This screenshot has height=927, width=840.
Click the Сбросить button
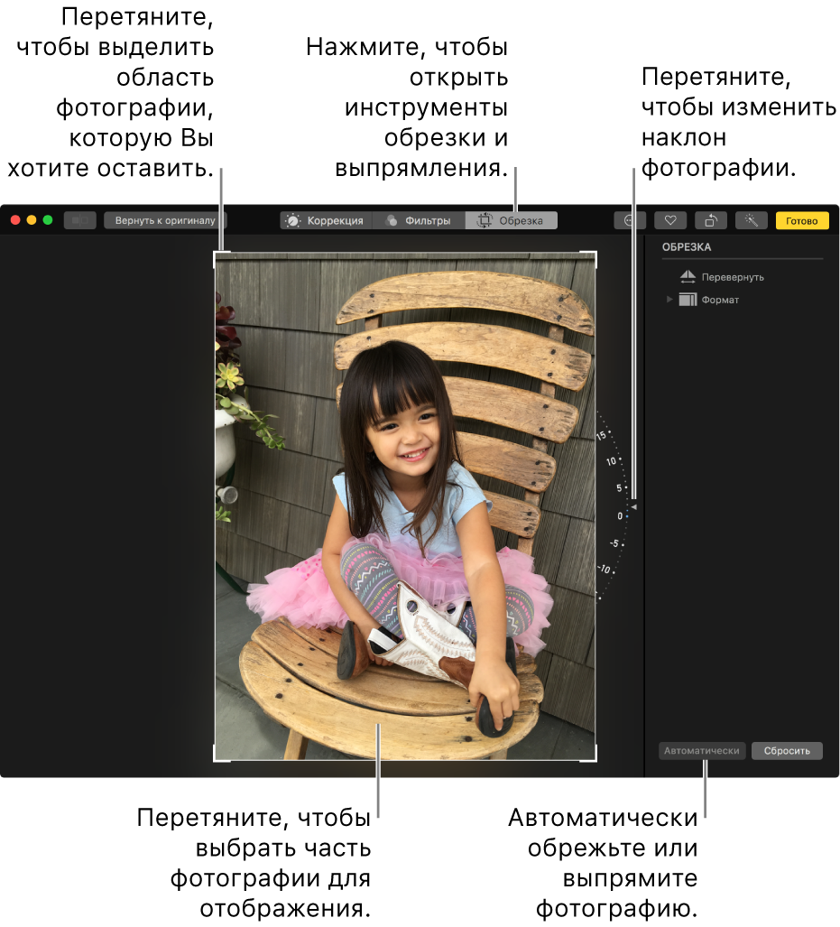(x=787, y=751)
